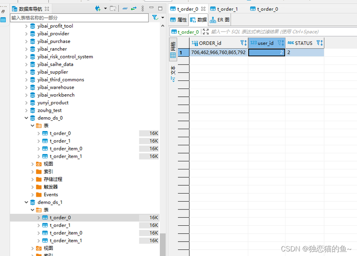This screenshot has height=256, width=357.
Task: Expand t_order_1 table under demo_ds_1
Action: click(x=39, y=225)
